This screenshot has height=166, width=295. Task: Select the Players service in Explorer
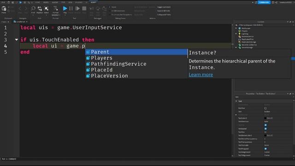click(244, 31)
